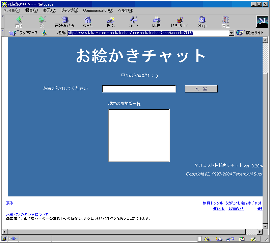Click the Shop toolbar button
The image size is (270, 243).
(x=202, y=22)
